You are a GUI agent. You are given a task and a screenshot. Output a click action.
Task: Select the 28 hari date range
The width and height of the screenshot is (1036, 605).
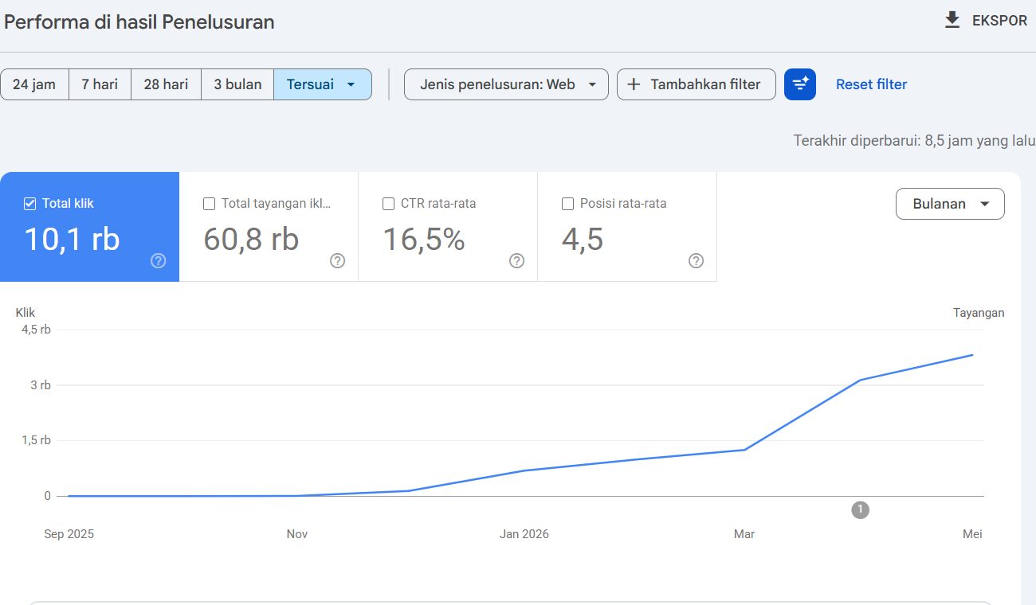pyautogui.click(x=166, y=84)
